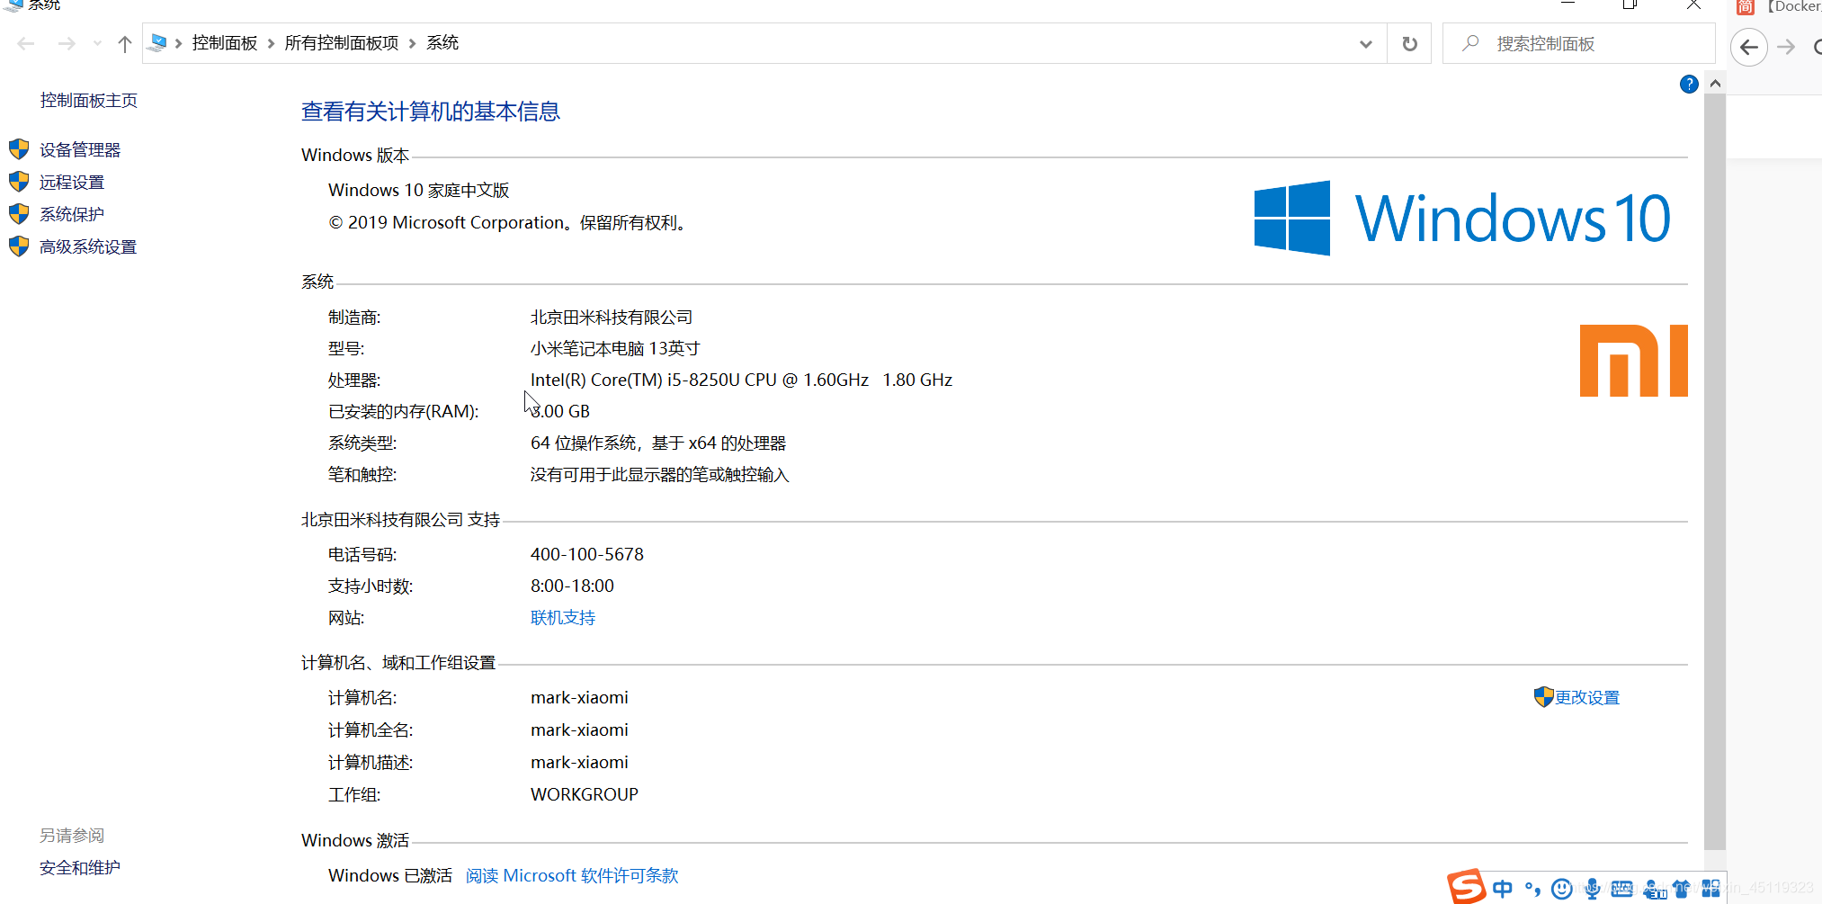The height and width of the screenshot is (904, 1822).
Task: Click the computer icon in address bar
Action: (x=158, y=42)
